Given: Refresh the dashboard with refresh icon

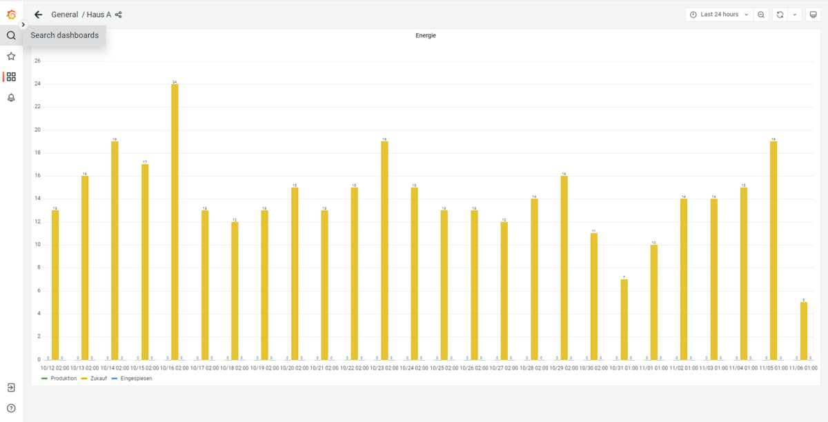Looking at the screenshot, I should pos(780,14).
